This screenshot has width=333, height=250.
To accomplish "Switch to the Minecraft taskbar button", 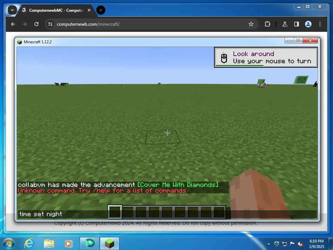I will click(x=110, y=243).
